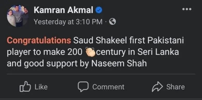Click the thumbs-up Like icon
The height and width of the screenshot is (100, 202).
(x=25, y=87)
